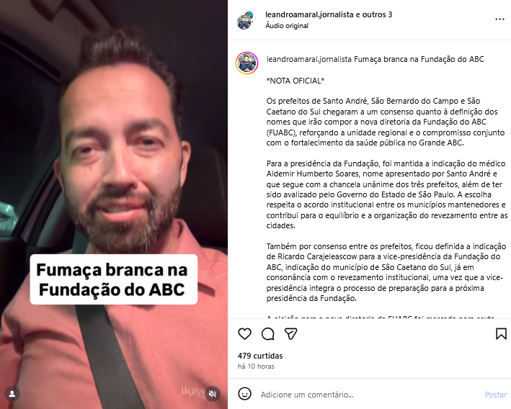Show tagged people icon on video
The height and width of the screenshot is (409, 511).
[x=12, y=394]
